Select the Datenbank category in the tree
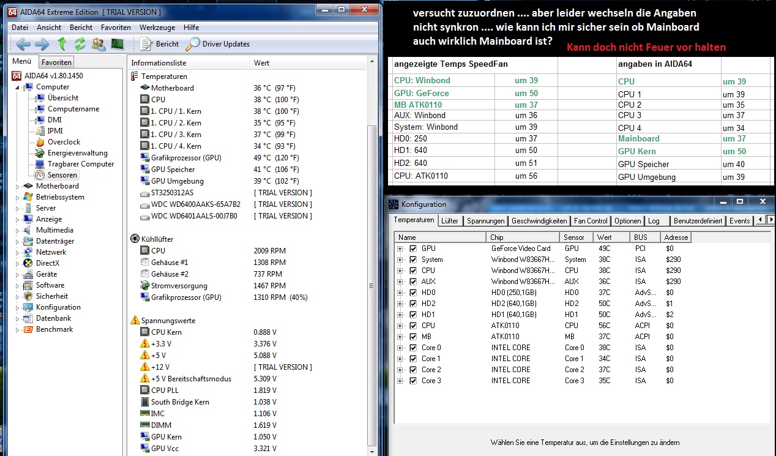Screen dimensions: 776x456 [53, 318]
